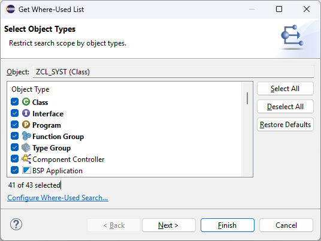
Task: Click the Deselect All button
Action: coord(285,107)
